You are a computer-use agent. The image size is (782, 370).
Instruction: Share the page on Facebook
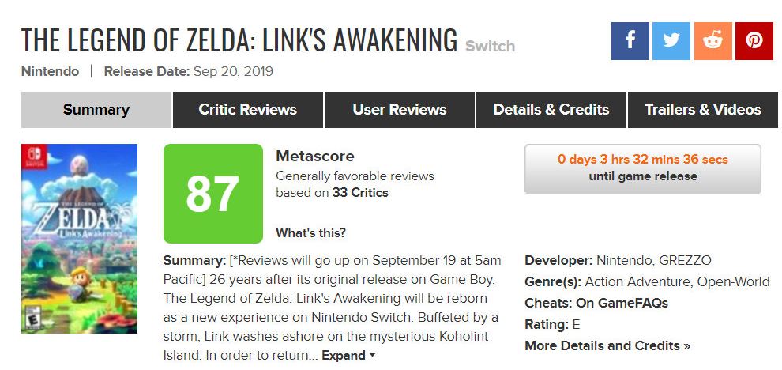coord(630,41)
